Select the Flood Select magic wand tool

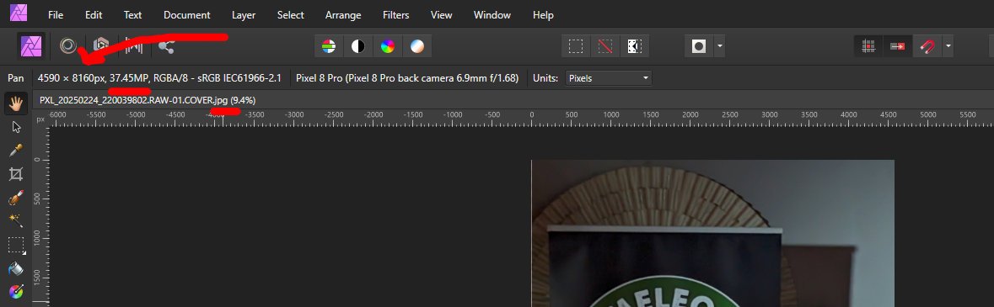[16, 221]
